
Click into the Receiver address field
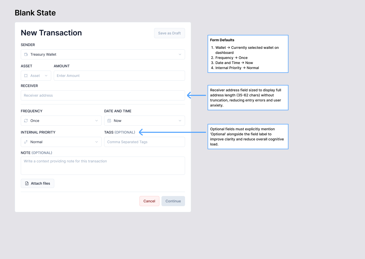pos(103,95)
